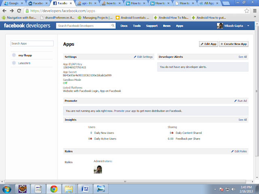
Task: Switch to the All App tab
Action: coord(209,3)
